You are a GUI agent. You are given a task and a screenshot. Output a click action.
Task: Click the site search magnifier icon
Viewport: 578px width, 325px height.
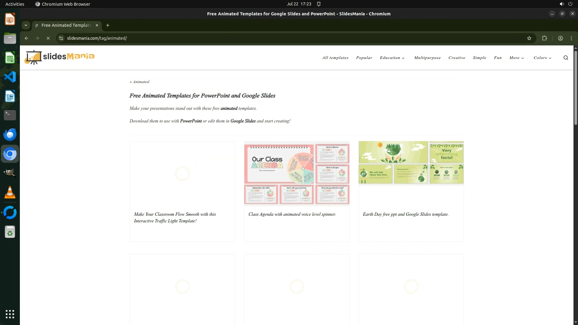coord(566,58)
